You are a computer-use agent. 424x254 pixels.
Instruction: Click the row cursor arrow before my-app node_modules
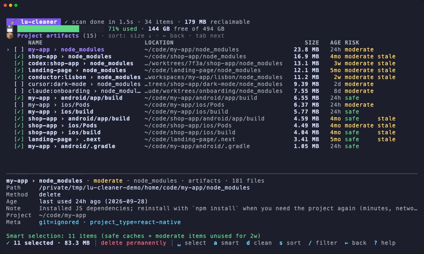(x=8, y=50)
